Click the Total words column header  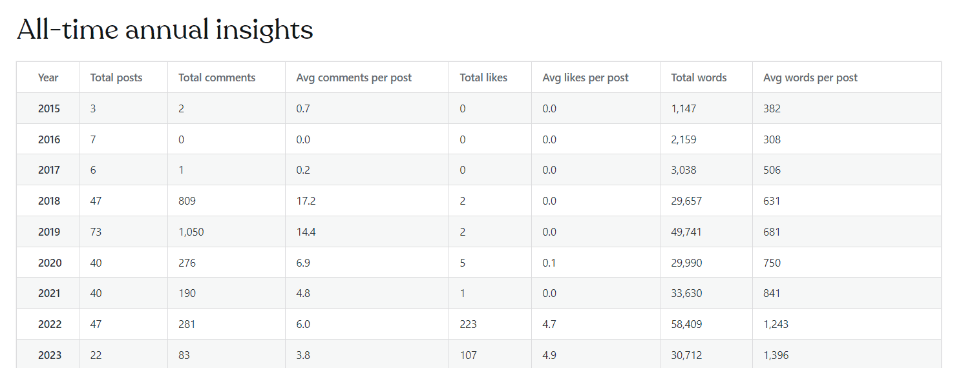[x=699, y=77]
